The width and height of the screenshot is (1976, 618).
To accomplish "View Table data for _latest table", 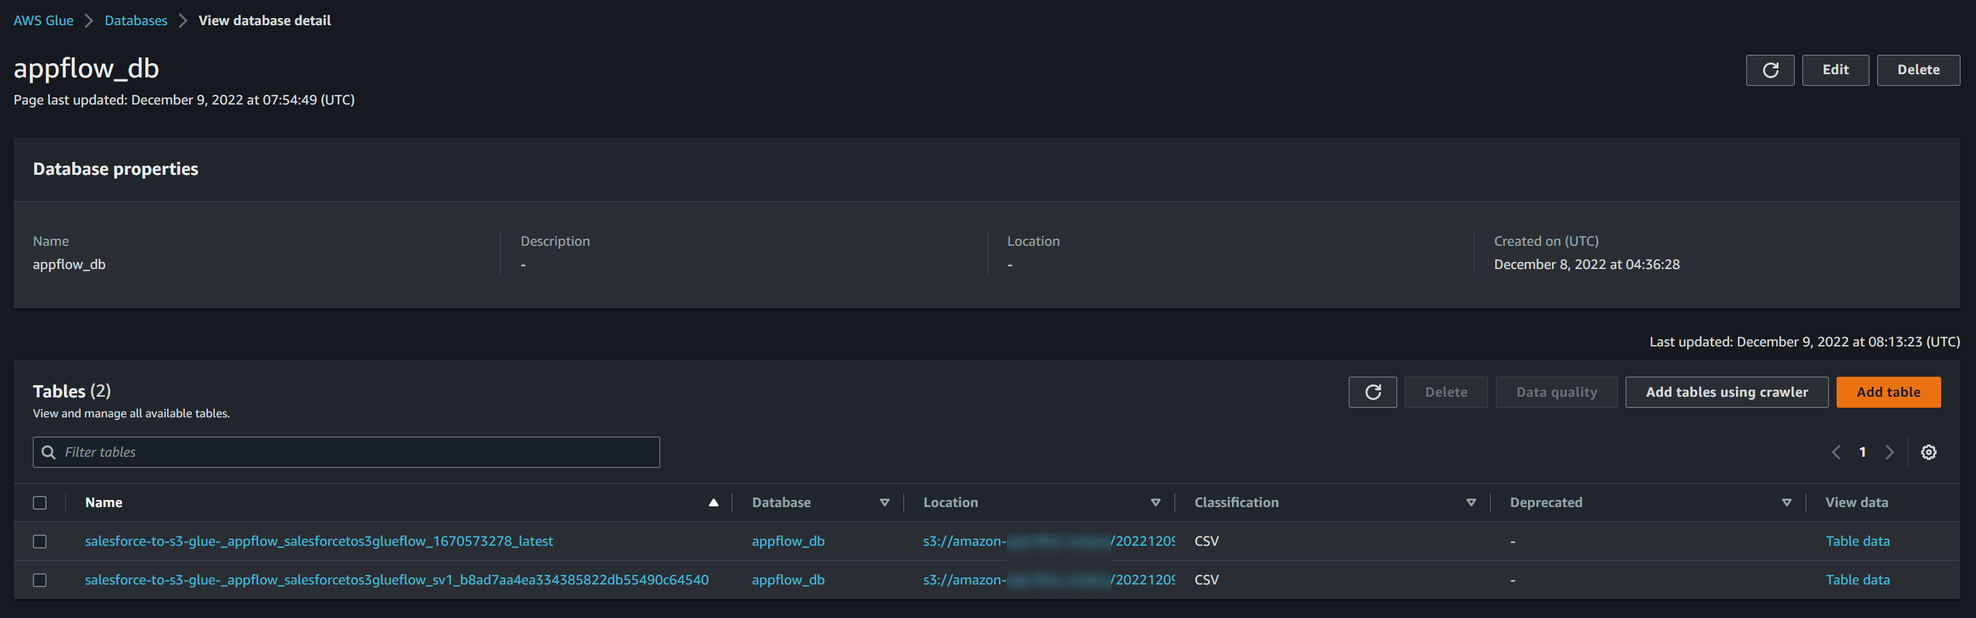I will 1857,541.
